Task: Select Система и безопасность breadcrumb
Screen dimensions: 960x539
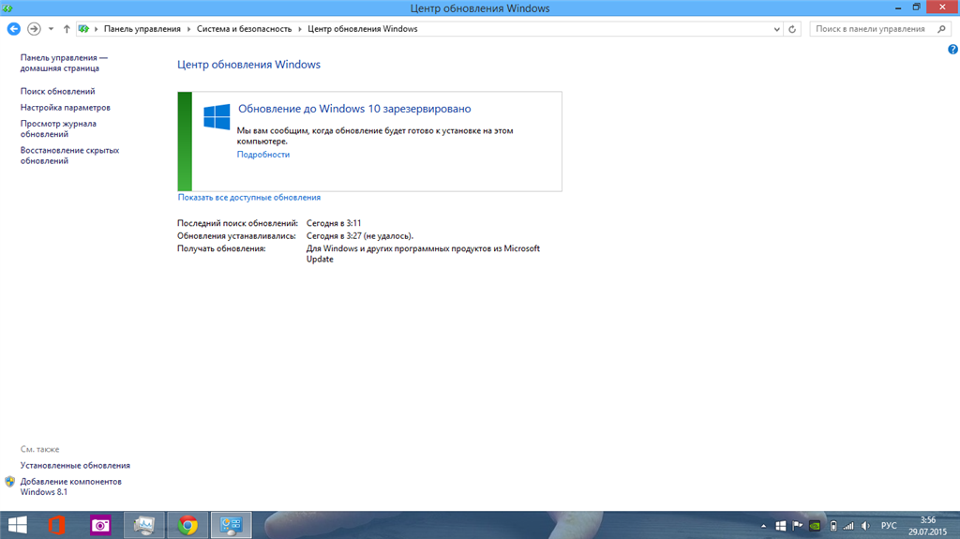Action: (x=244, y=29)
